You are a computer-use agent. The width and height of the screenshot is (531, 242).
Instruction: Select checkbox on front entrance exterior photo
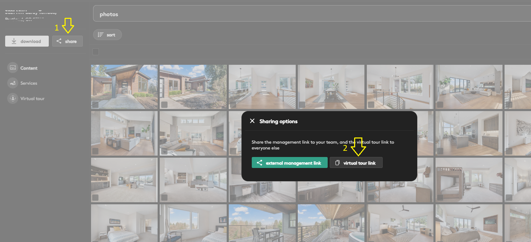point(95,105)
